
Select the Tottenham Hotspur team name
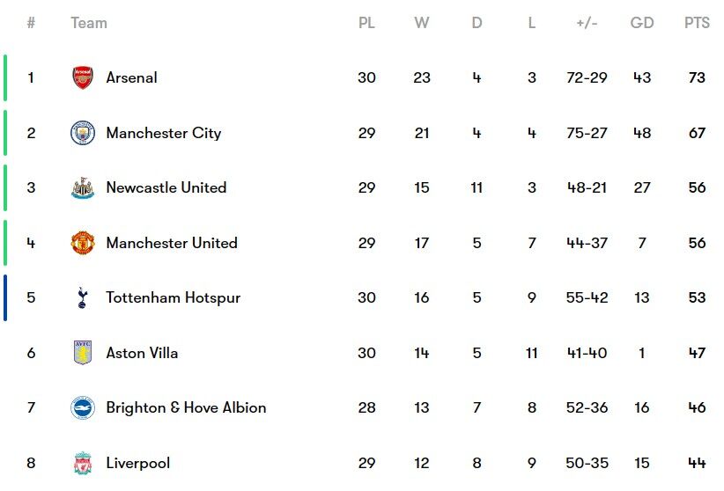click(x=173, y=297)
